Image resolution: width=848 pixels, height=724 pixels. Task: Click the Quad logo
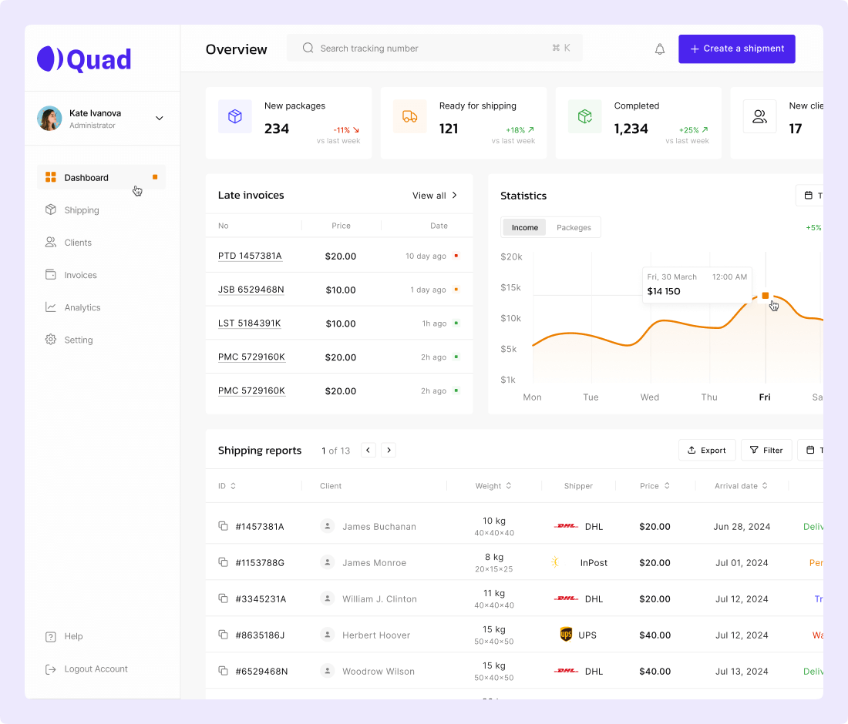[x=84, y=59]
